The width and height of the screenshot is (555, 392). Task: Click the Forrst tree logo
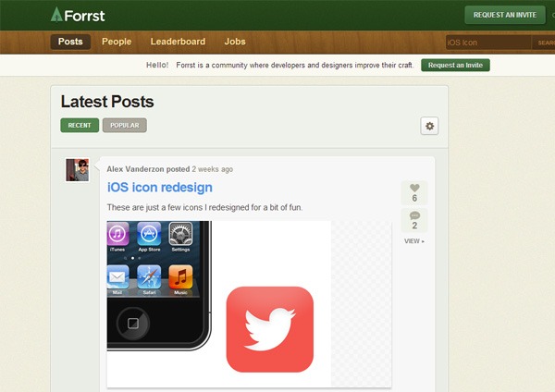point(56,14)
